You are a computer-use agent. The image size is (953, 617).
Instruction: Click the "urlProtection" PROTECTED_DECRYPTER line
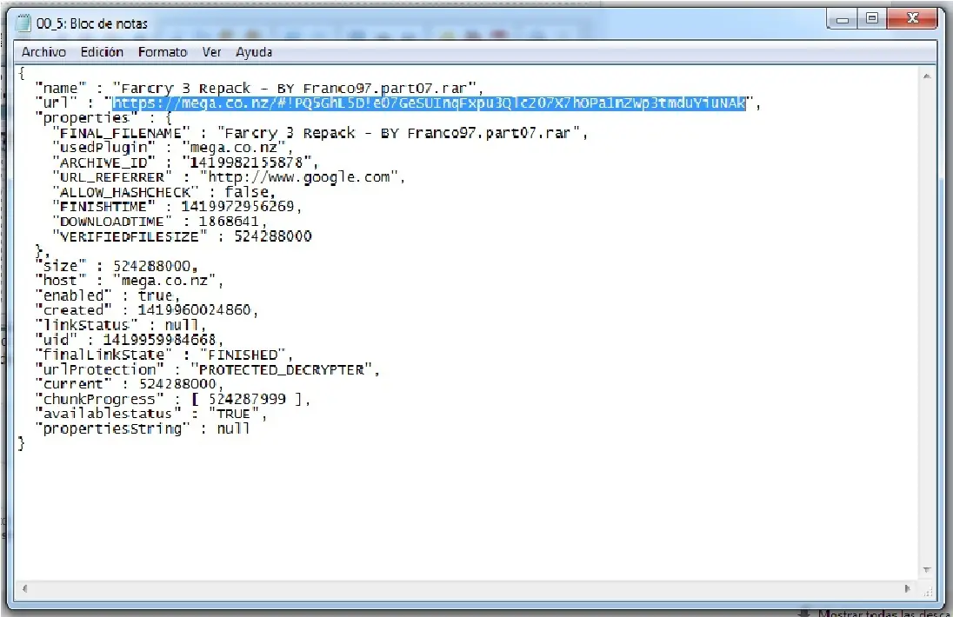[207, 369]
